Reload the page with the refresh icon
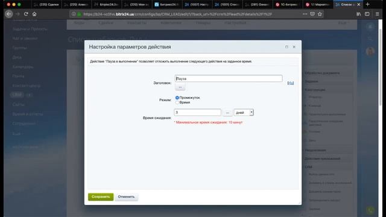 click(26, 14)
